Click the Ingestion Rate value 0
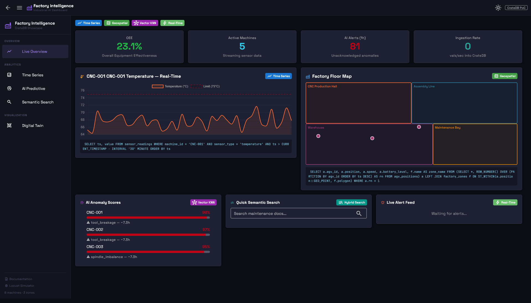Image resolution: width=531 pixels, height=303 pixels. [468, 46]
